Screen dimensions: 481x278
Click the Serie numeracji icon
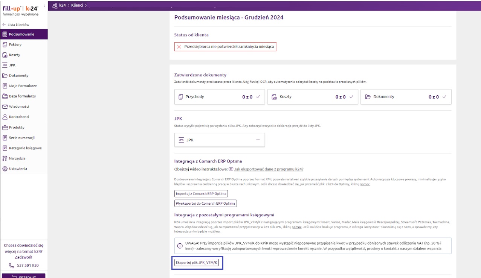(5, 138)
